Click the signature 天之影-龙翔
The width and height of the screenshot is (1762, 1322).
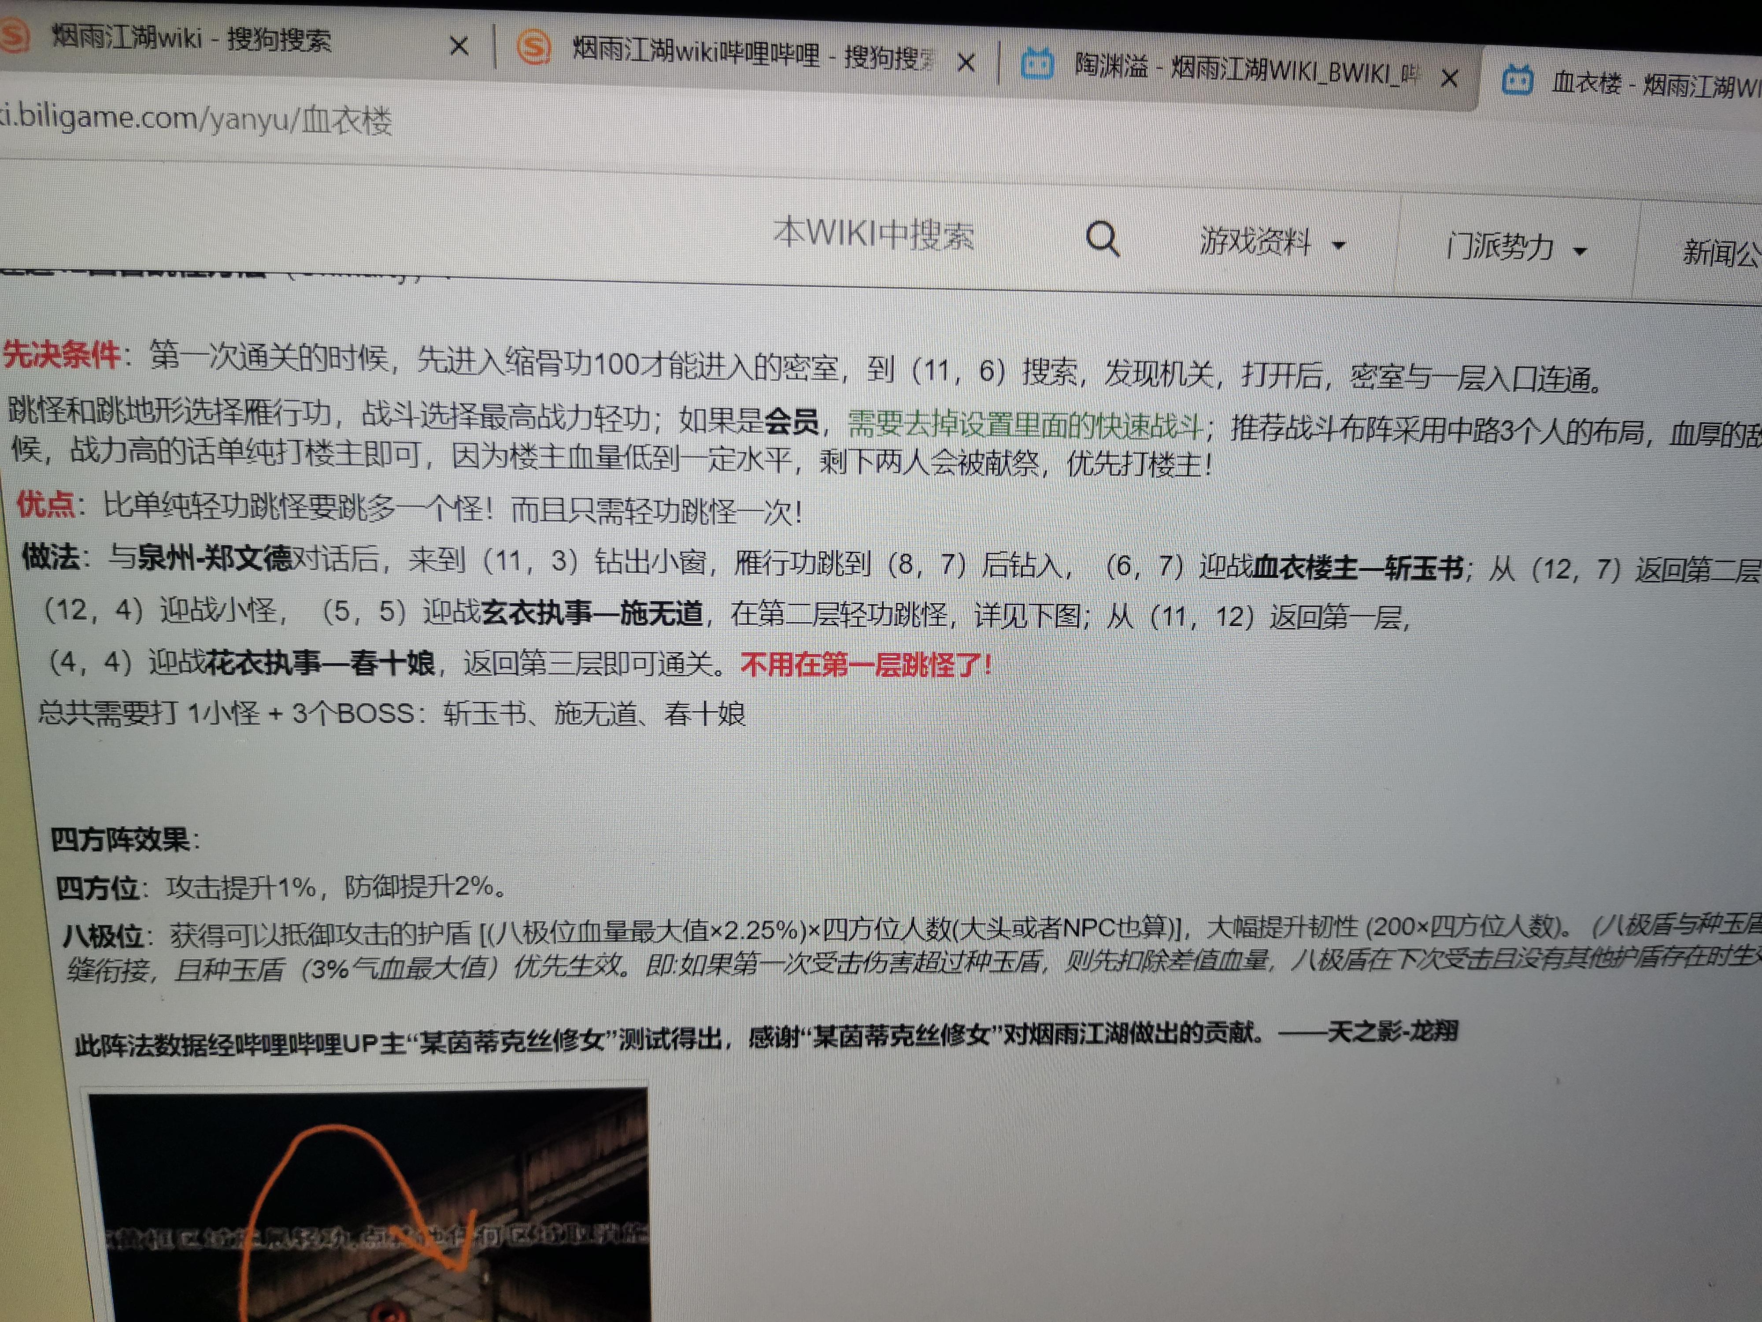point(1392,1032)
